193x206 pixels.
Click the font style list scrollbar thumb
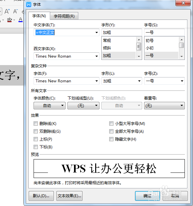tap(139, 47)
